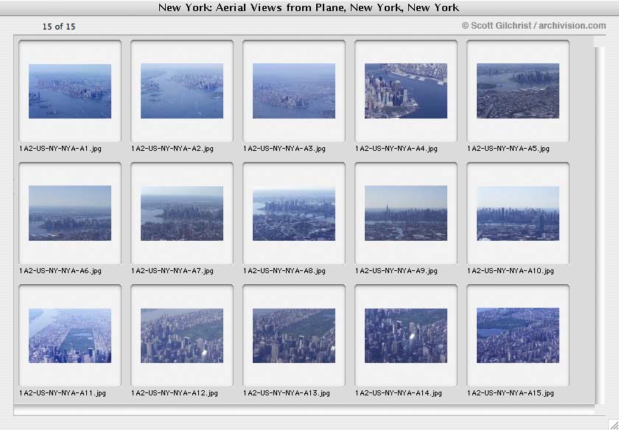Click filename label 1A2-US-NY-NYA-A11.jpg
Viewport: 619px width, 430px height.
63,393
